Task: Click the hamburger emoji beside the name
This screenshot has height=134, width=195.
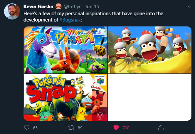Action: [x=58, y=6]
